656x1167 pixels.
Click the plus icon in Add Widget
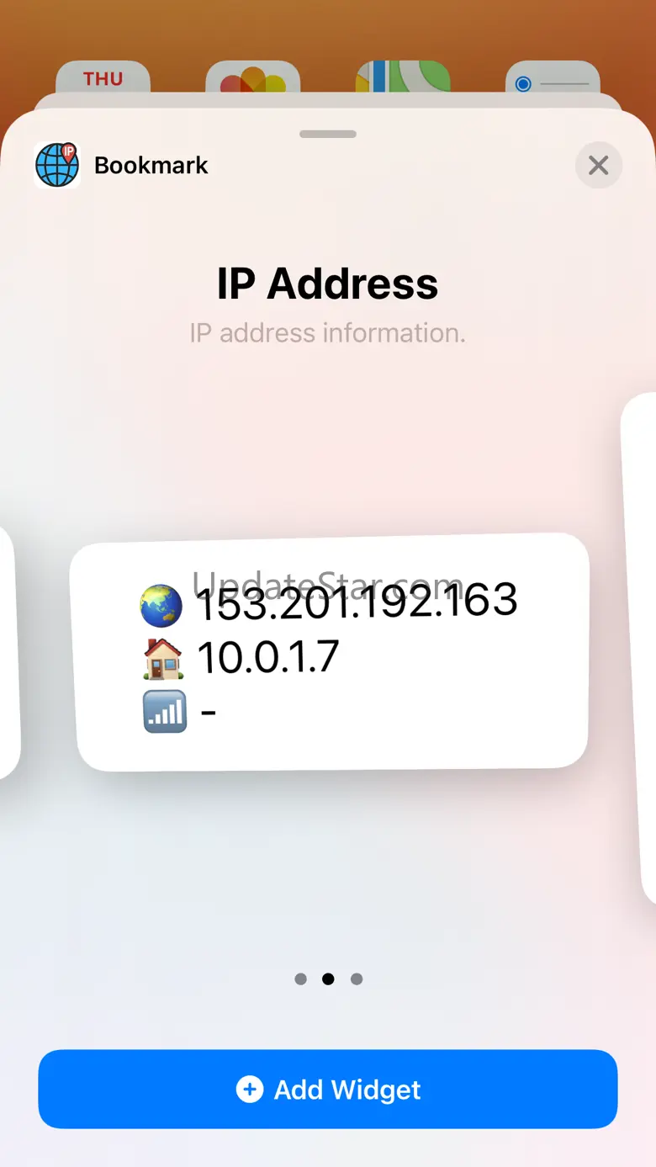(250, 1090)
